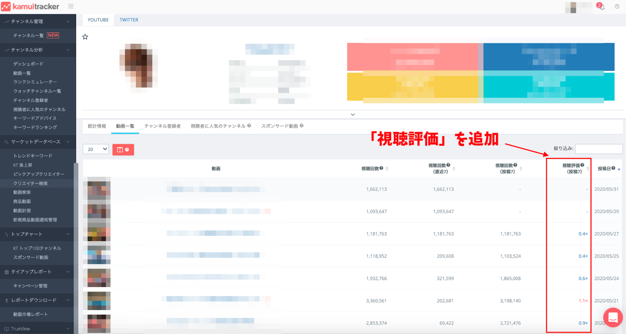Sort by 視聴回数 column arrows
The image size is (626, 334).
[x=387, y=168]
